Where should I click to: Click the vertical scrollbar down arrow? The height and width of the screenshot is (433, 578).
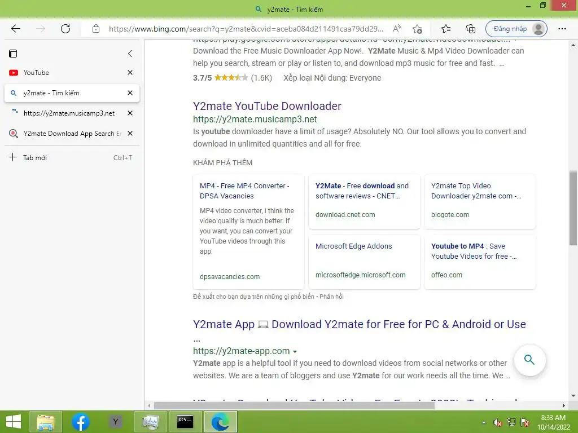pyautogui.click(x=573, y=396)
